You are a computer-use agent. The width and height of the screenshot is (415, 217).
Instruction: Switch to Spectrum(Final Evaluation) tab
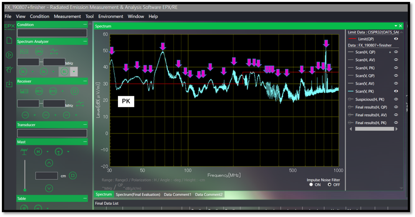[x=138, y=194]
